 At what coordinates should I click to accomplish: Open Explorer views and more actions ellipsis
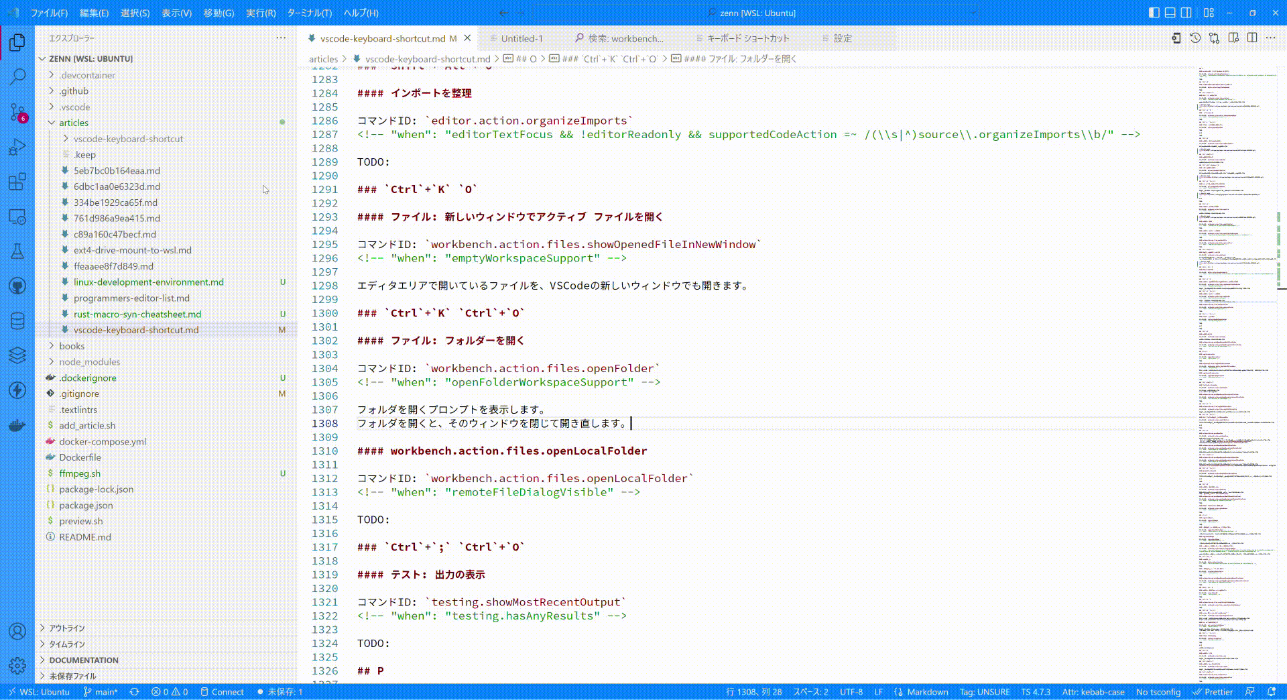click(281, 38)
